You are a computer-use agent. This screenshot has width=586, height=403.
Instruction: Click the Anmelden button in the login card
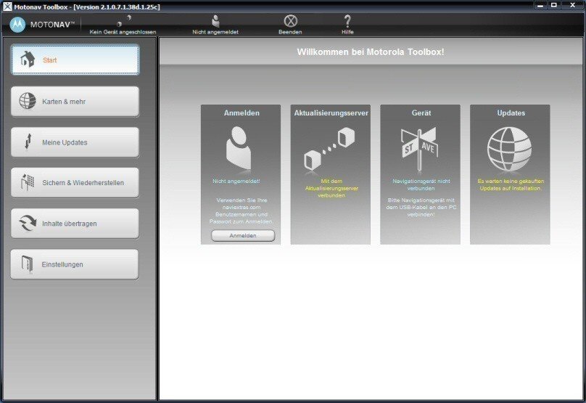pos(243,235)
